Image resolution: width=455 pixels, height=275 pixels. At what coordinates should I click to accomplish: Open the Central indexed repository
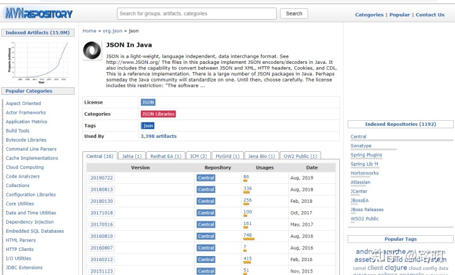pyautogui.click(x=358, y=137)
